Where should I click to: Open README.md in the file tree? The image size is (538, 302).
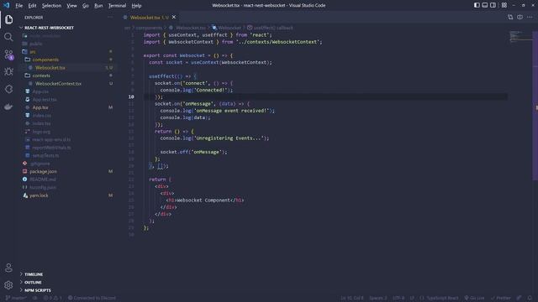(42, 180)
